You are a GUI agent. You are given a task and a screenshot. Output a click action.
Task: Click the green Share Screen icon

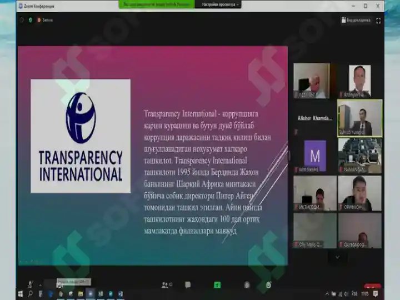pyautogui.click(x=217, y=285)
